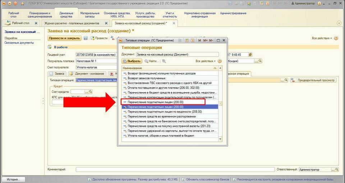The width and height of the screenshot is (345, 183).
Task: Click the favorites star in main title bar
Action: pyautogui.click(x=22, y=4)
